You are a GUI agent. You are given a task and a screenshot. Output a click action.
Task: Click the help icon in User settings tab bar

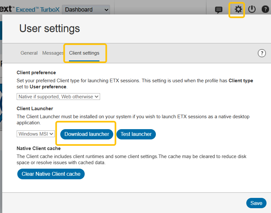(262, 53)
